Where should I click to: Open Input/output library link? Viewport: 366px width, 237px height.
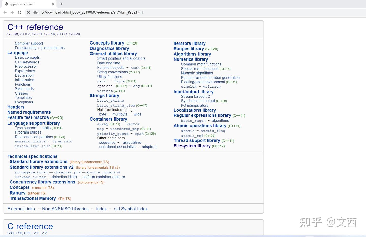click(x=194, y=92)
